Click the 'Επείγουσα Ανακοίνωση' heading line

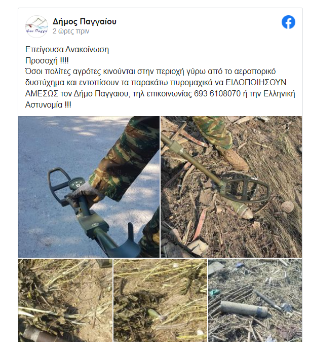click(x=67, y=49)
